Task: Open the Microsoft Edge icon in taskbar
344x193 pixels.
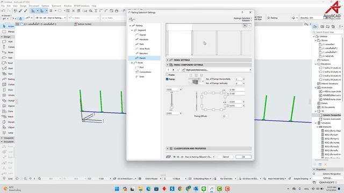Action: 148,189
